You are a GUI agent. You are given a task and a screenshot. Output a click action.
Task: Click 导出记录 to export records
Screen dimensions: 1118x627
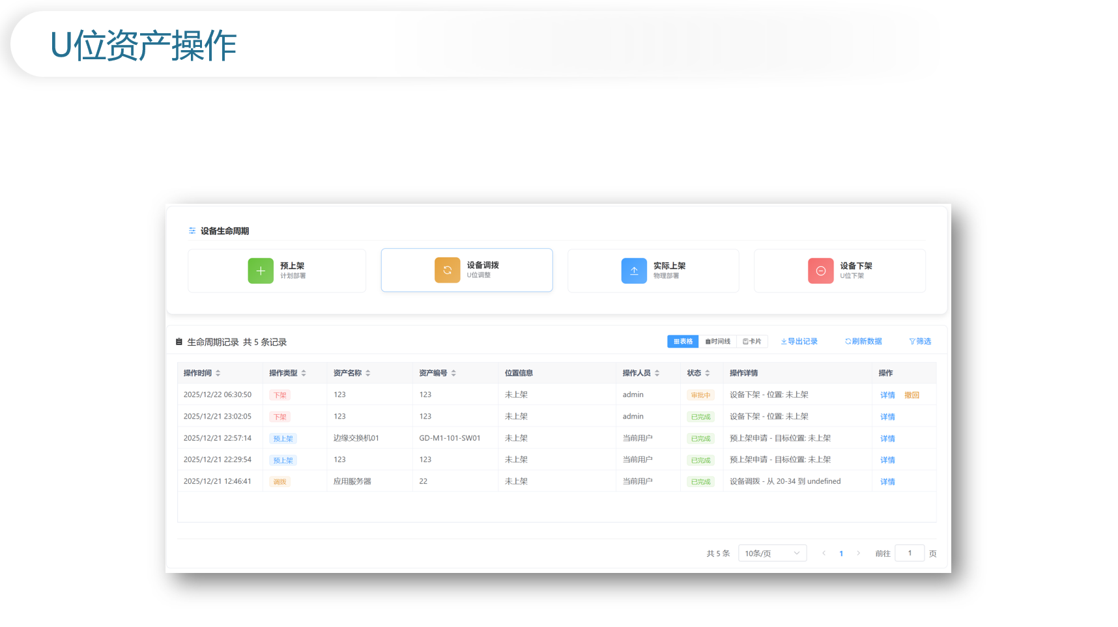pyautogui.click(x=799, y=341)
